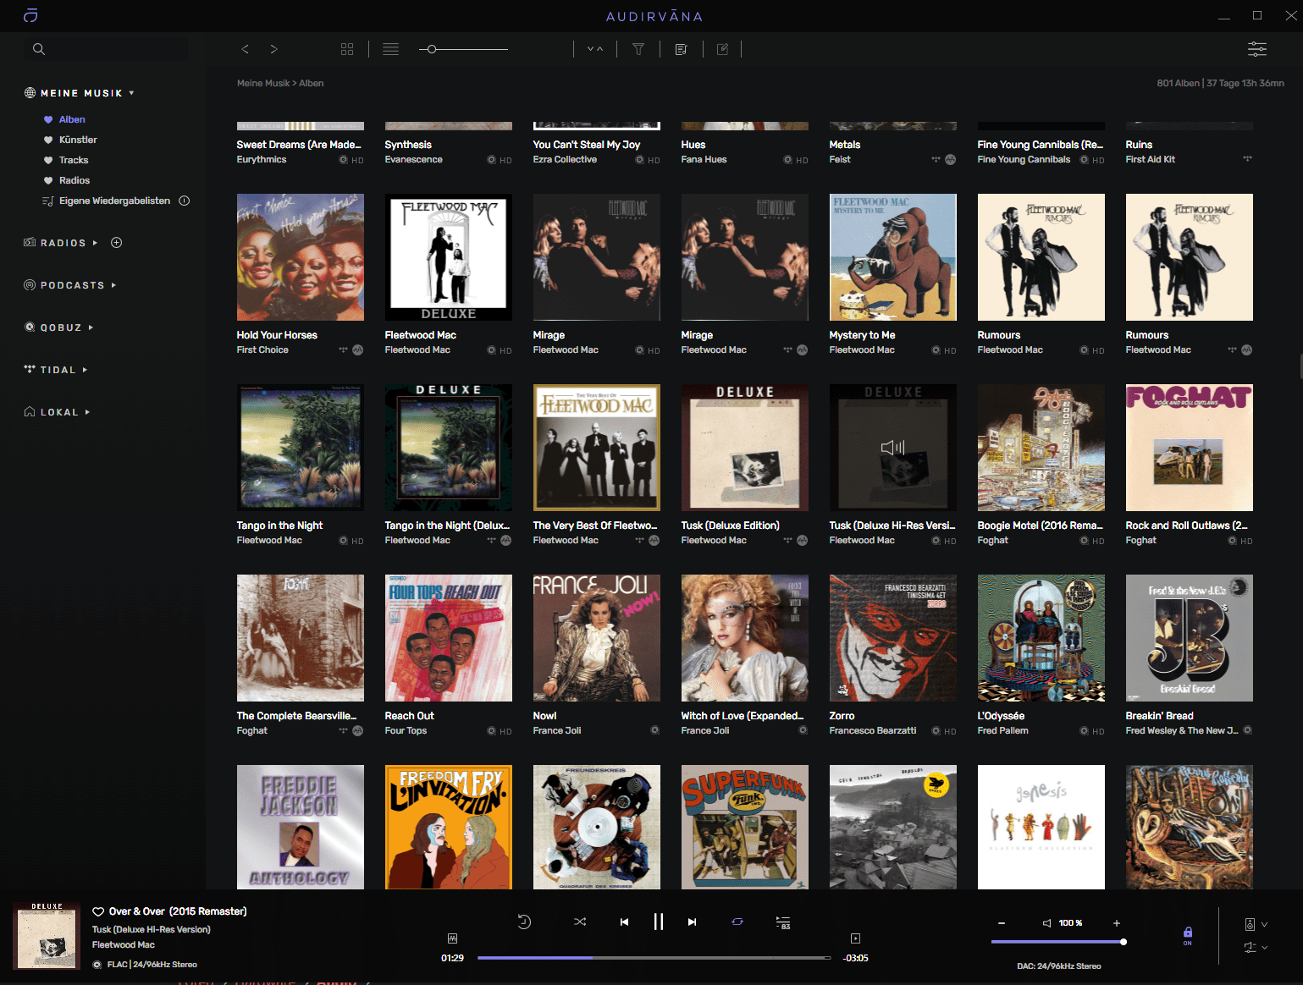The height and width of the screenshot is (985, 1303).
Task: Open the filter funnel
Action: click(x=638, y=49)
